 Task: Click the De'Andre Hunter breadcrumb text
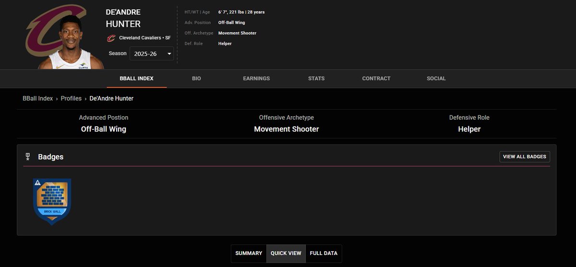point(111,98)
